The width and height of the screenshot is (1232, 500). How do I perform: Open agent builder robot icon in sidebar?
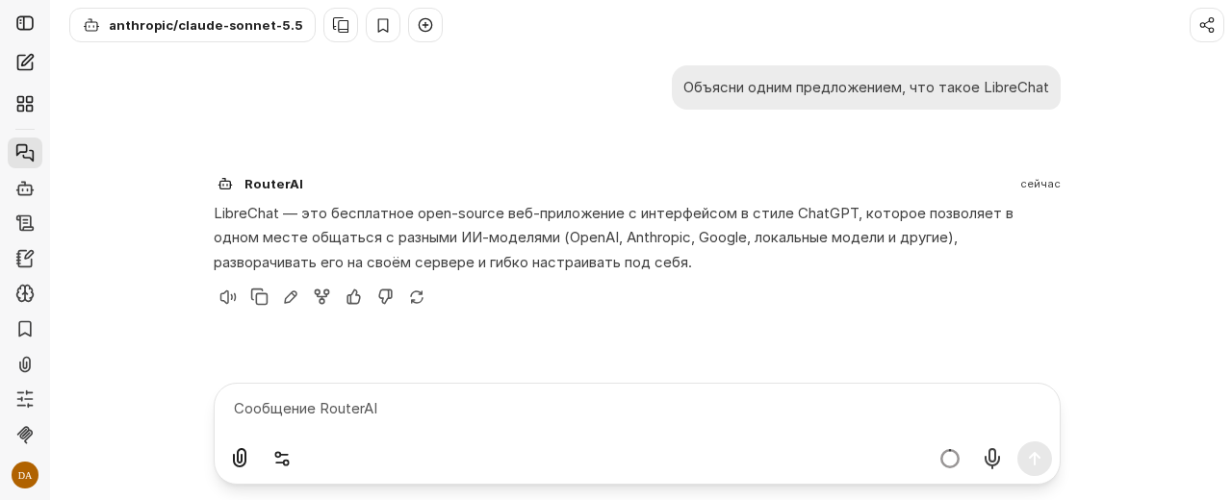(x=25, y=188)
